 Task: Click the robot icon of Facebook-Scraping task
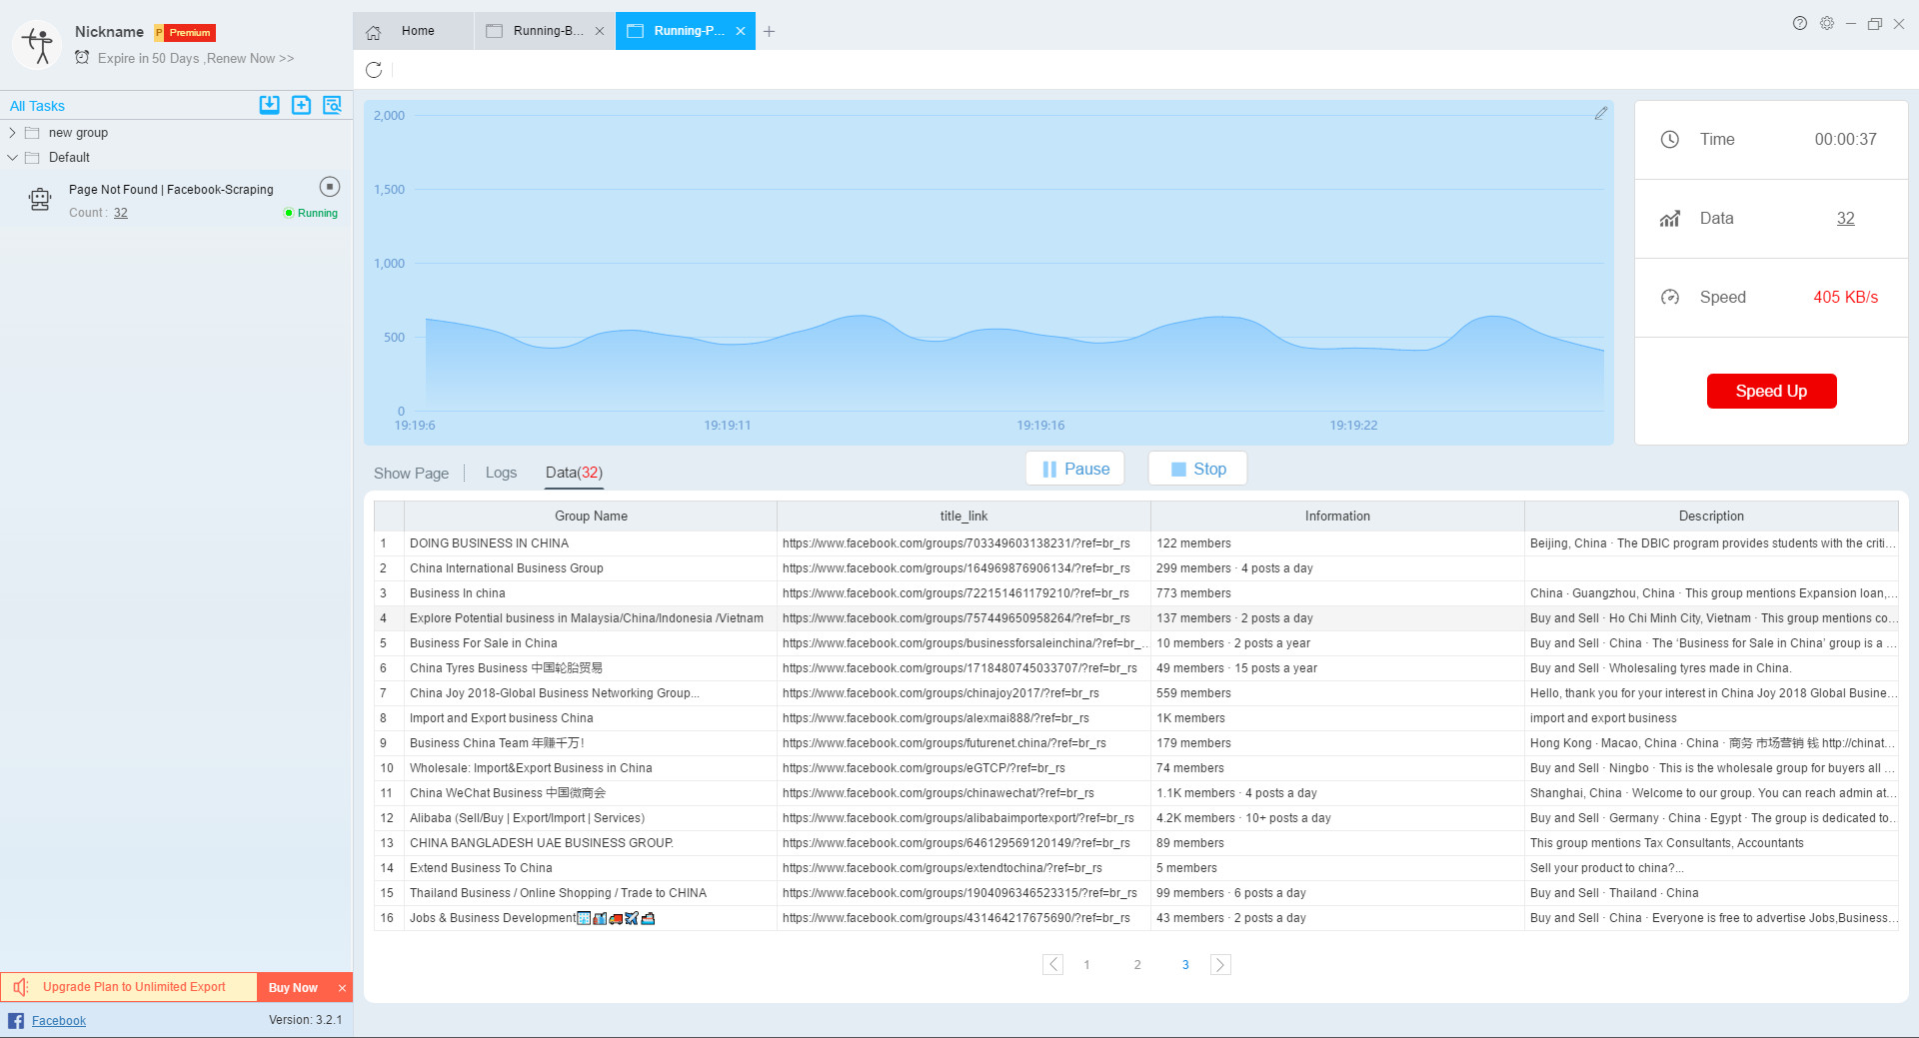tap(40, 200)
